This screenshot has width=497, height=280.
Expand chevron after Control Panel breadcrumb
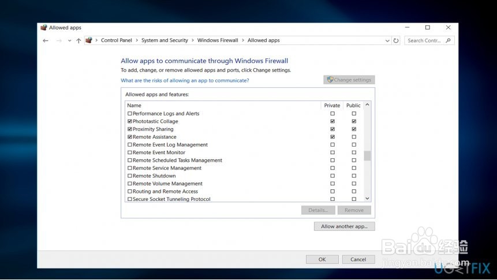[x=137, y=40]
